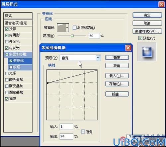Click the contour thumbnail swatch

pos(62,28)
